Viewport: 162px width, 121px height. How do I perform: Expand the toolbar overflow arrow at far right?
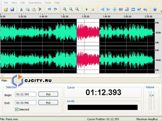pyautogui.click(x=161, y=11)
